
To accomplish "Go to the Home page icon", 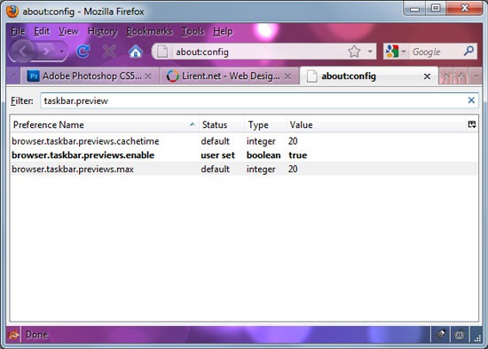I will pyautogui.click(x=136, y=52).
